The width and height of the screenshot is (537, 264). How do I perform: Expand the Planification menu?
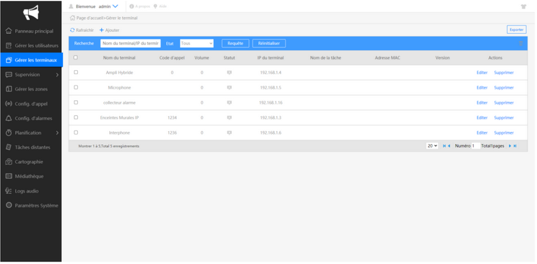[x=31, y=133]
